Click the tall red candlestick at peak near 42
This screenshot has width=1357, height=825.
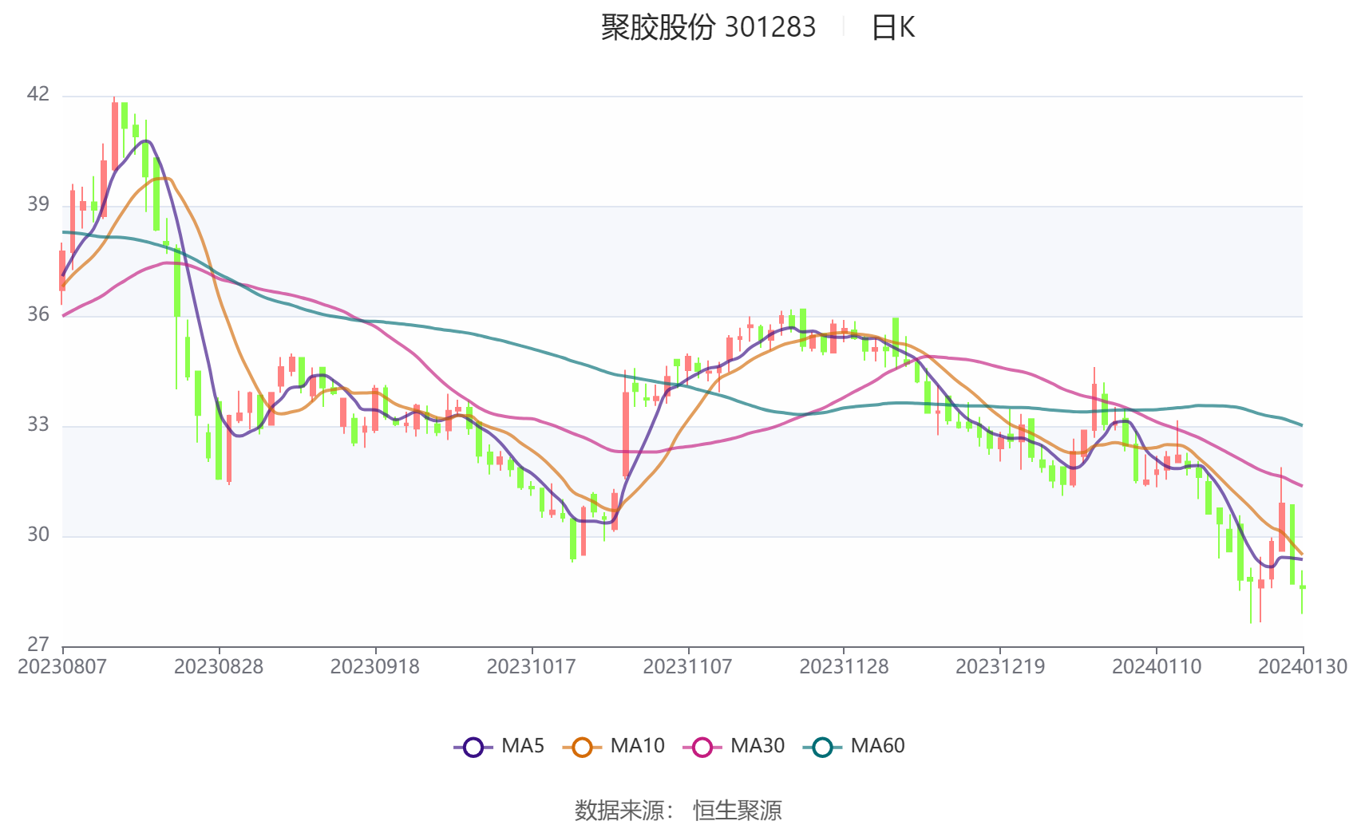114,134
